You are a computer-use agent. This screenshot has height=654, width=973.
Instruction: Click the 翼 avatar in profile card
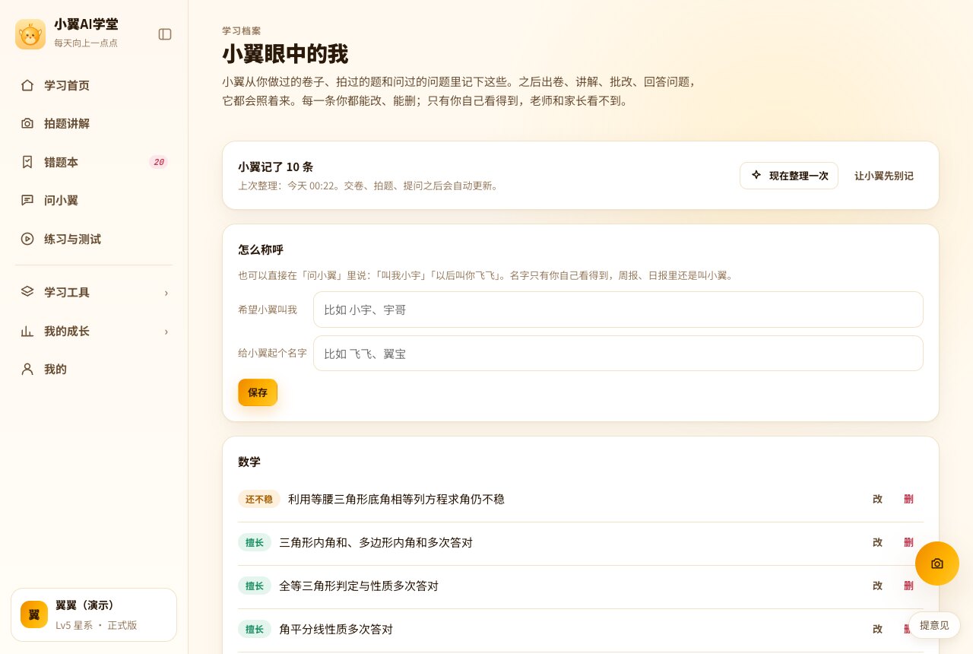(34, 614)
